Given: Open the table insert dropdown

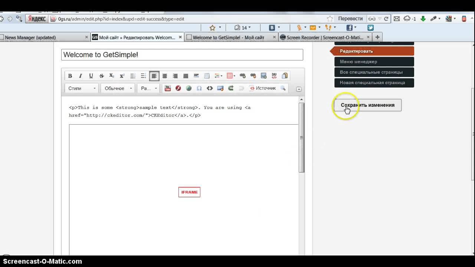Looking at the screenshot, I should [231, 76].
